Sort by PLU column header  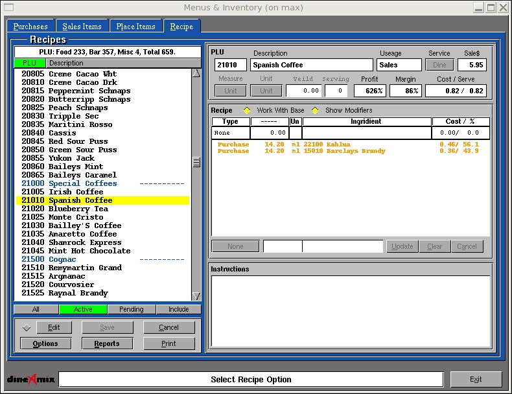point(29,63)
